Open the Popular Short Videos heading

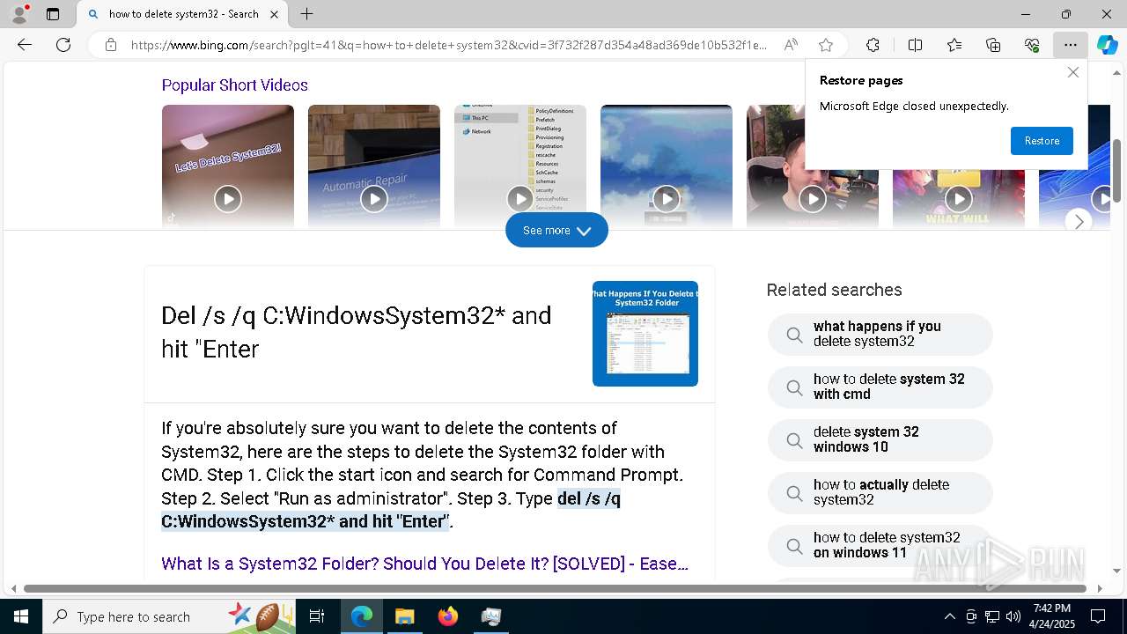[x=235, y=85]
